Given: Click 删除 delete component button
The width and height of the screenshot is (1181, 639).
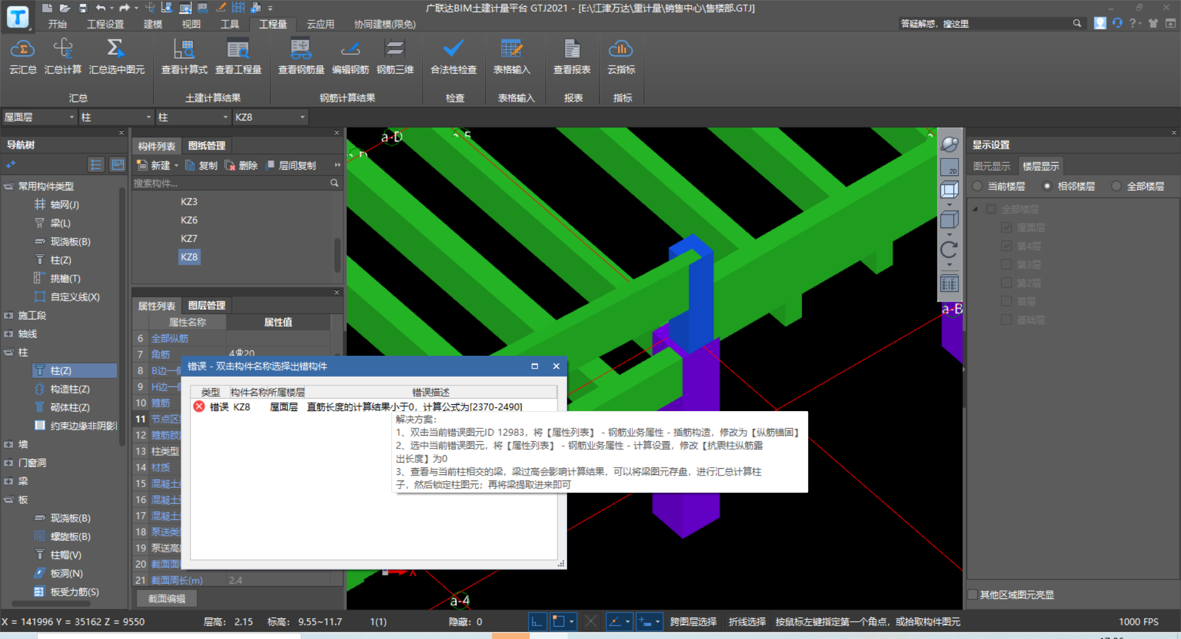Looking at the screenshot, I should coord(241,165).
